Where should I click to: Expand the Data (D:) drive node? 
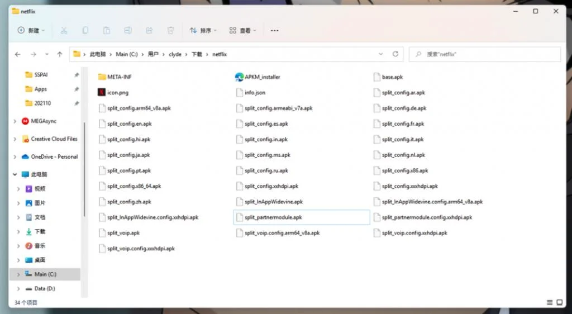click(18, 288)
